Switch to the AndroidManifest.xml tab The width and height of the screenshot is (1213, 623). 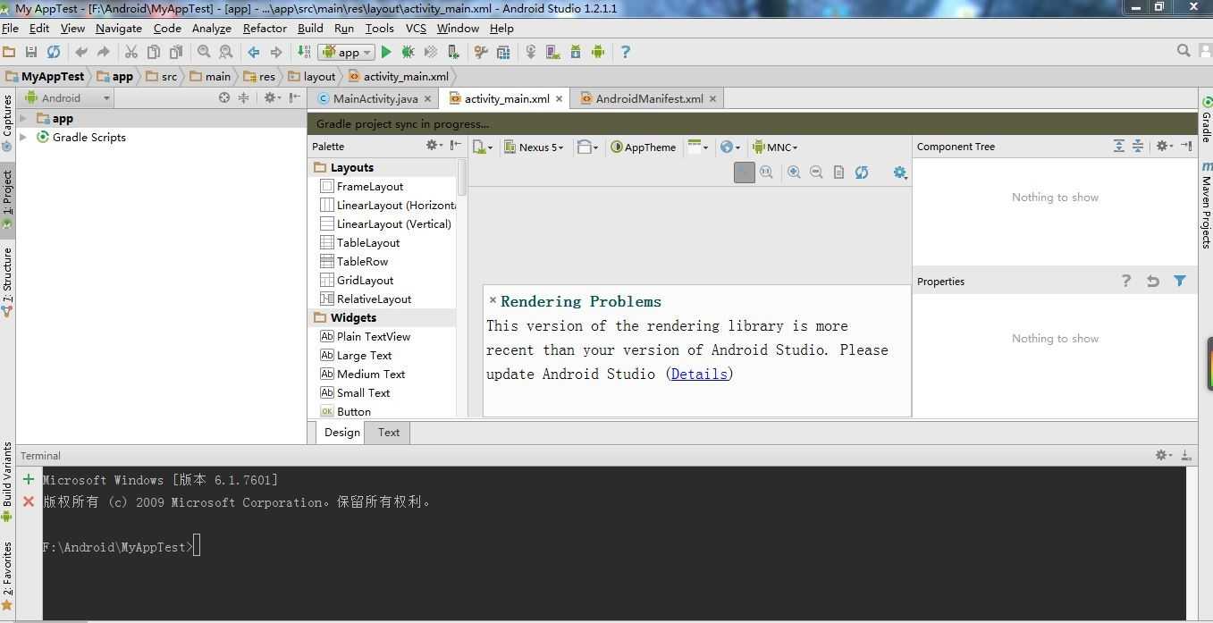pos(649,98)
